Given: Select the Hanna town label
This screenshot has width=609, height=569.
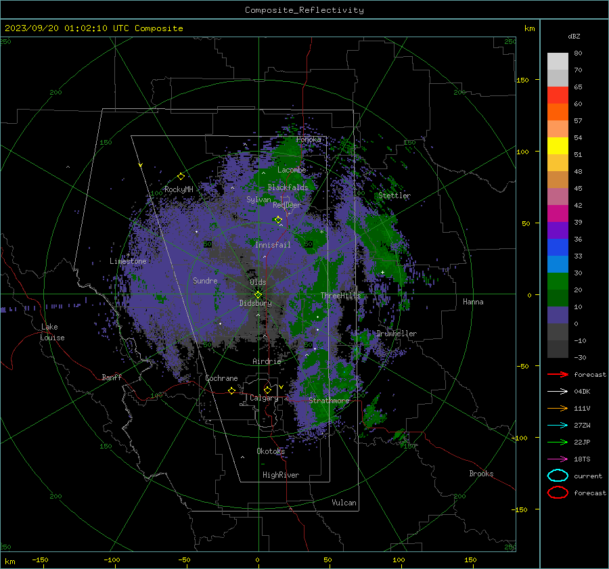Looking at the screenshot, I should pos(473,302).
